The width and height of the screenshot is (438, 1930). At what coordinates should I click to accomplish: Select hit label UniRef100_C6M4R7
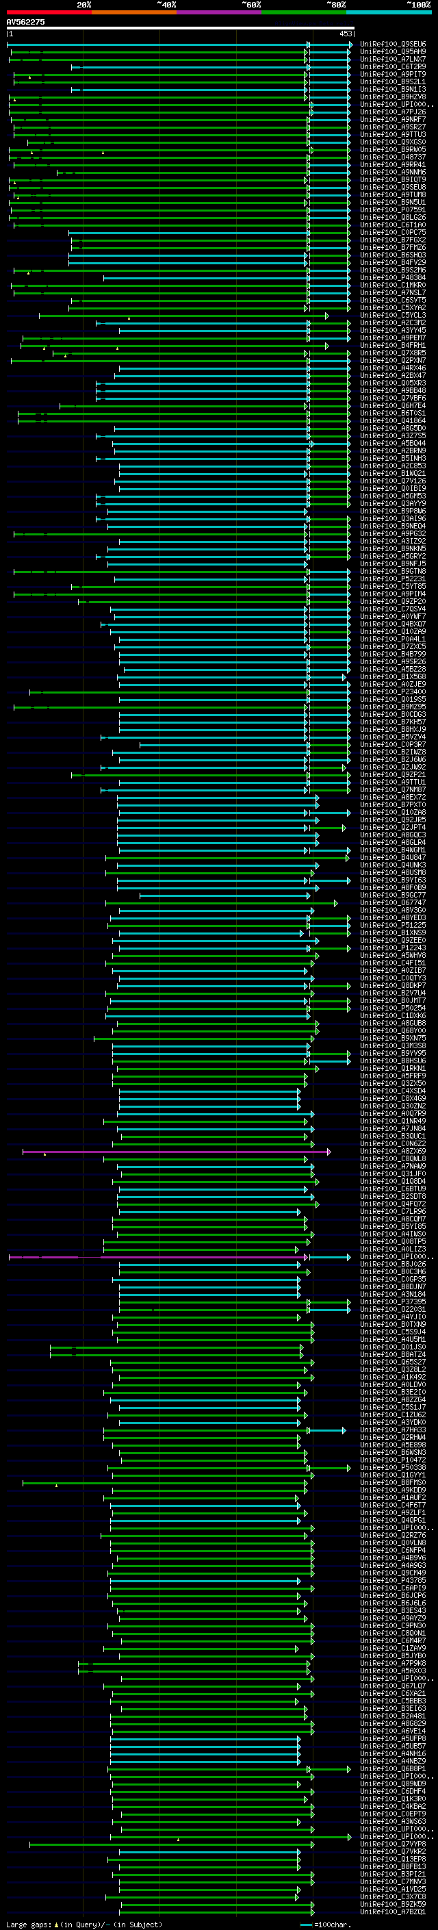pyautogui.click(x=393, y=1641)
